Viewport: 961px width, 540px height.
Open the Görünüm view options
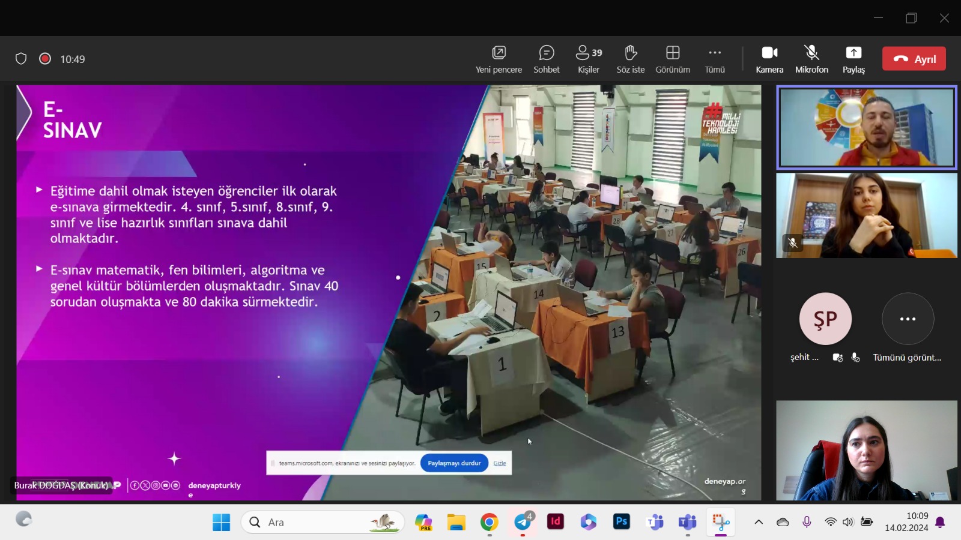pos(673,59)
